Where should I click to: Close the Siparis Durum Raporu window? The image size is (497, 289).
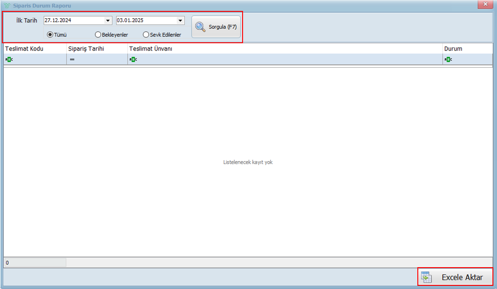(485, 4)
